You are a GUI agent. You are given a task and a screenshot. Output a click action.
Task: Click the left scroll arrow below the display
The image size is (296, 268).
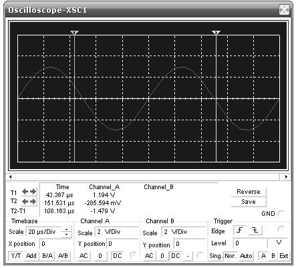point(10,177)
